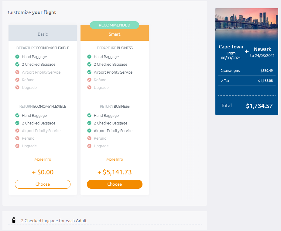Click red X beside Smart return Upgrade
Image resolution: width=281 pixels, height=231 pixels.
89,146
